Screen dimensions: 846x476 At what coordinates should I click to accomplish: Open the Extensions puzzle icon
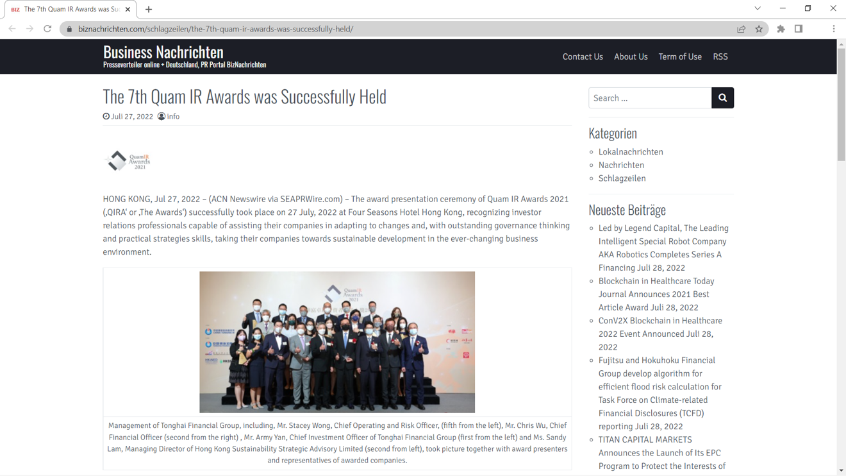[781, 29]
